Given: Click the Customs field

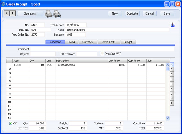Looking at the screenshot, I should pos(114,123).
